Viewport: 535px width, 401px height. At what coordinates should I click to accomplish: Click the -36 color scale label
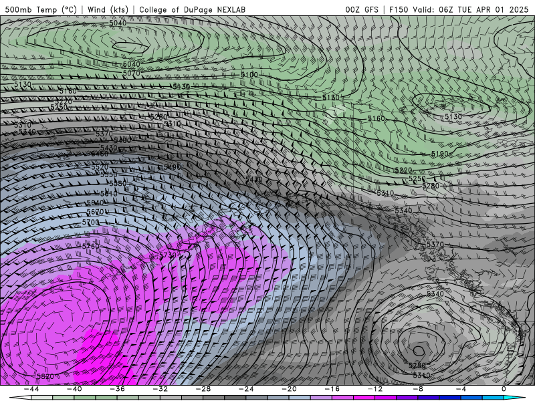(x=117, y=389)
